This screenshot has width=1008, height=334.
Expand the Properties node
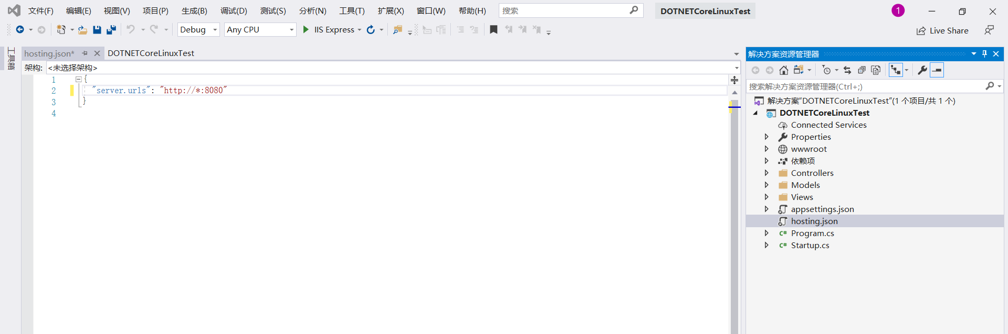(x=766, y=137)
